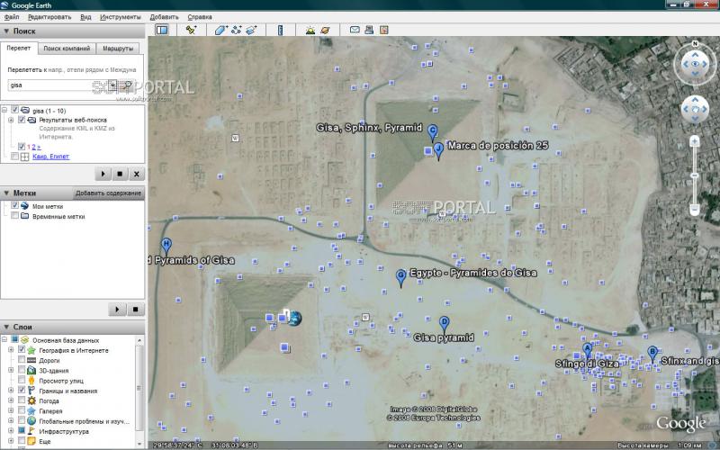Open the Каир, Египет link
The height and width of the screenshot is (450, 720).
click(x=52, y=157)
